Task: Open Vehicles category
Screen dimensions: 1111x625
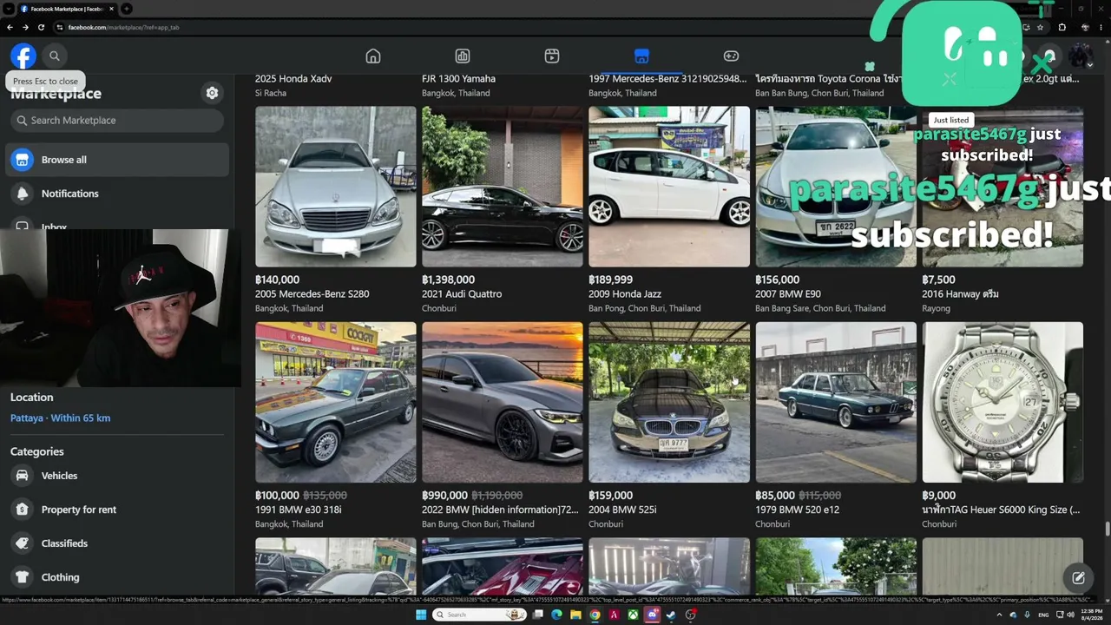Action: (x=118, y=476)
